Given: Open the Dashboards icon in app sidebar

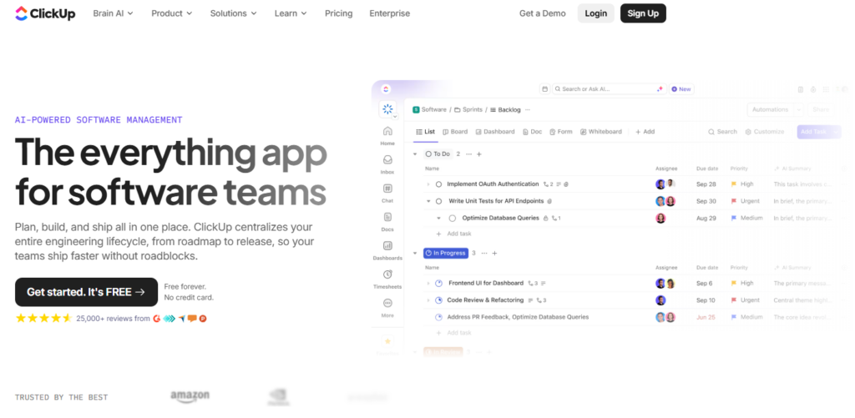Looking at the screenshot, I should coord(387,246).
